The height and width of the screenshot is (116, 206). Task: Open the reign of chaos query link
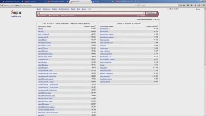click(105, 51)
